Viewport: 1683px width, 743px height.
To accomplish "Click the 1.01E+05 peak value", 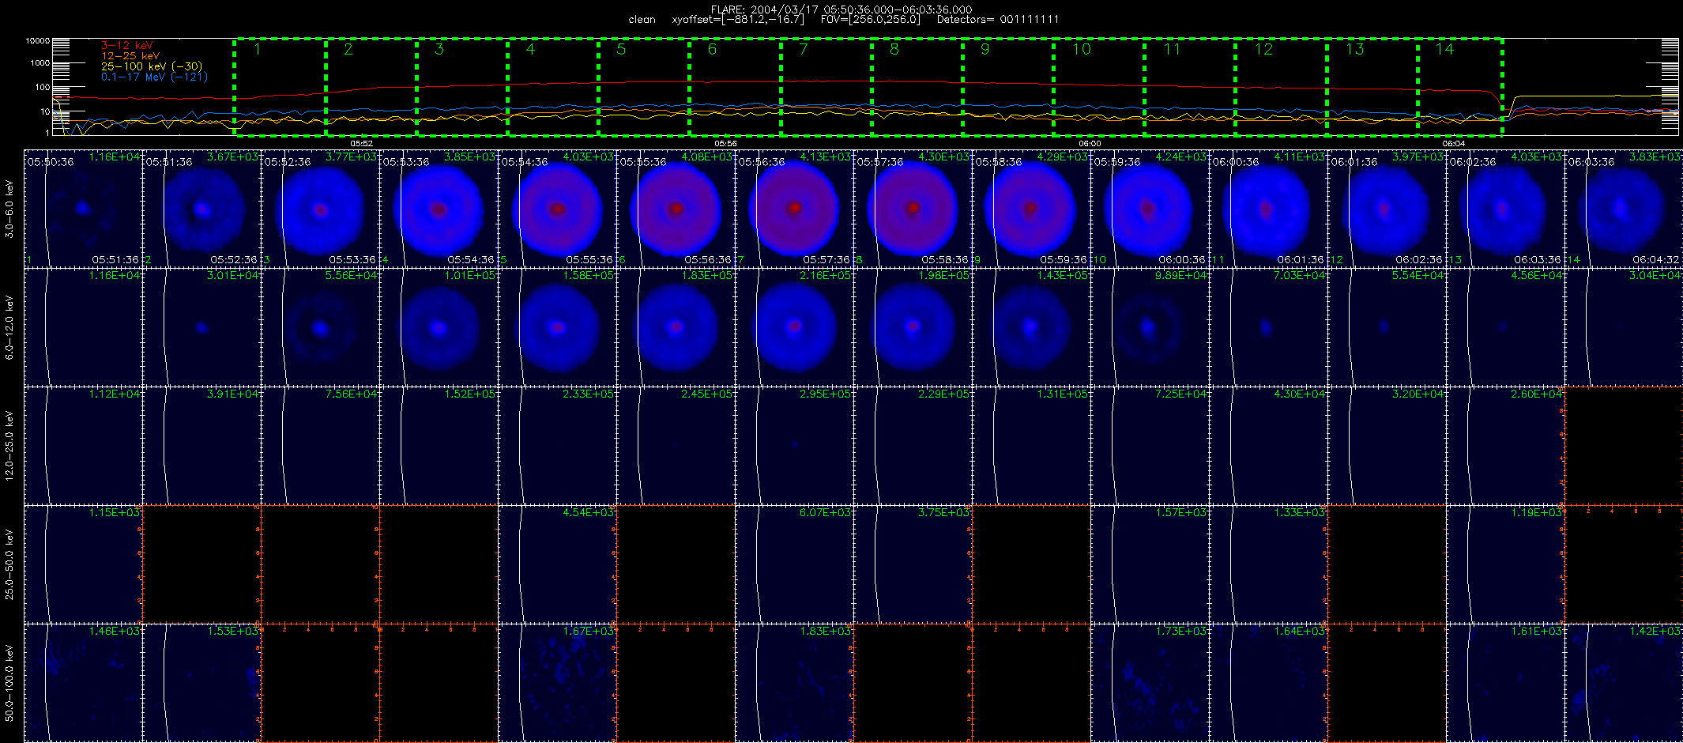I will [x=470, y=275].
